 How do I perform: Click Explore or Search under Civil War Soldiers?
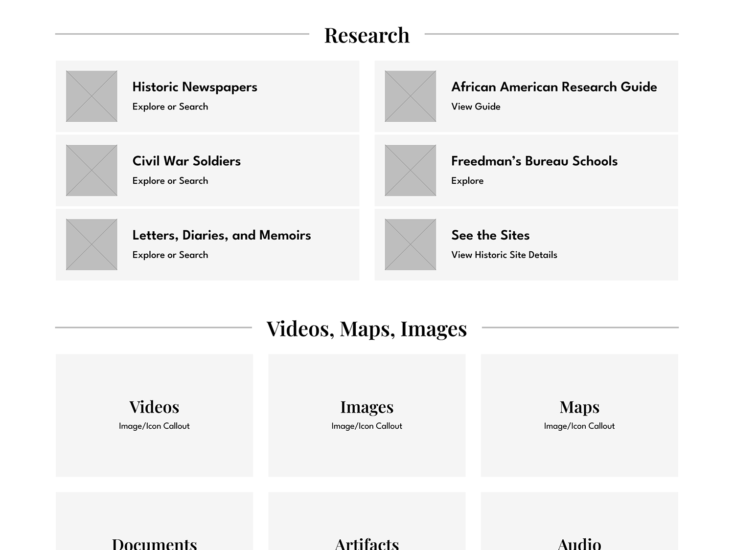tap(170, 181)
